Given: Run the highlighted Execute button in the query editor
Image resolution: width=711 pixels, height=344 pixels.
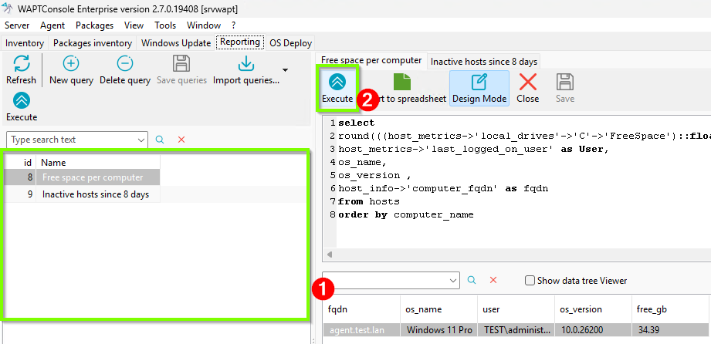Looking at the screenshot, I should click(337, 89).
